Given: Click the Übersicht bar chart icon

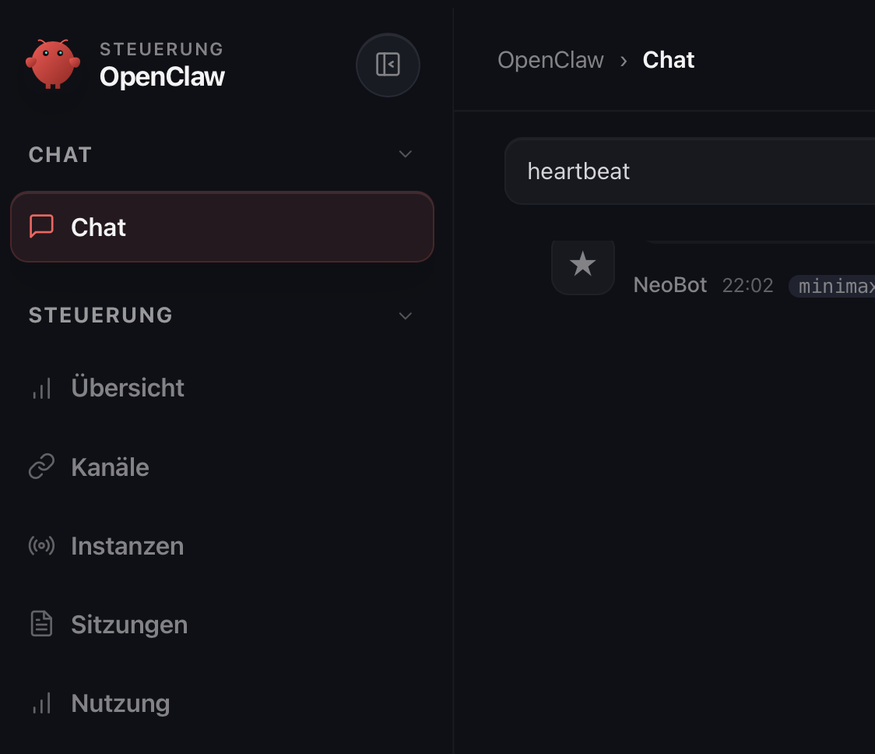Looking at the screenshot, I should click(x=41, y=388).
